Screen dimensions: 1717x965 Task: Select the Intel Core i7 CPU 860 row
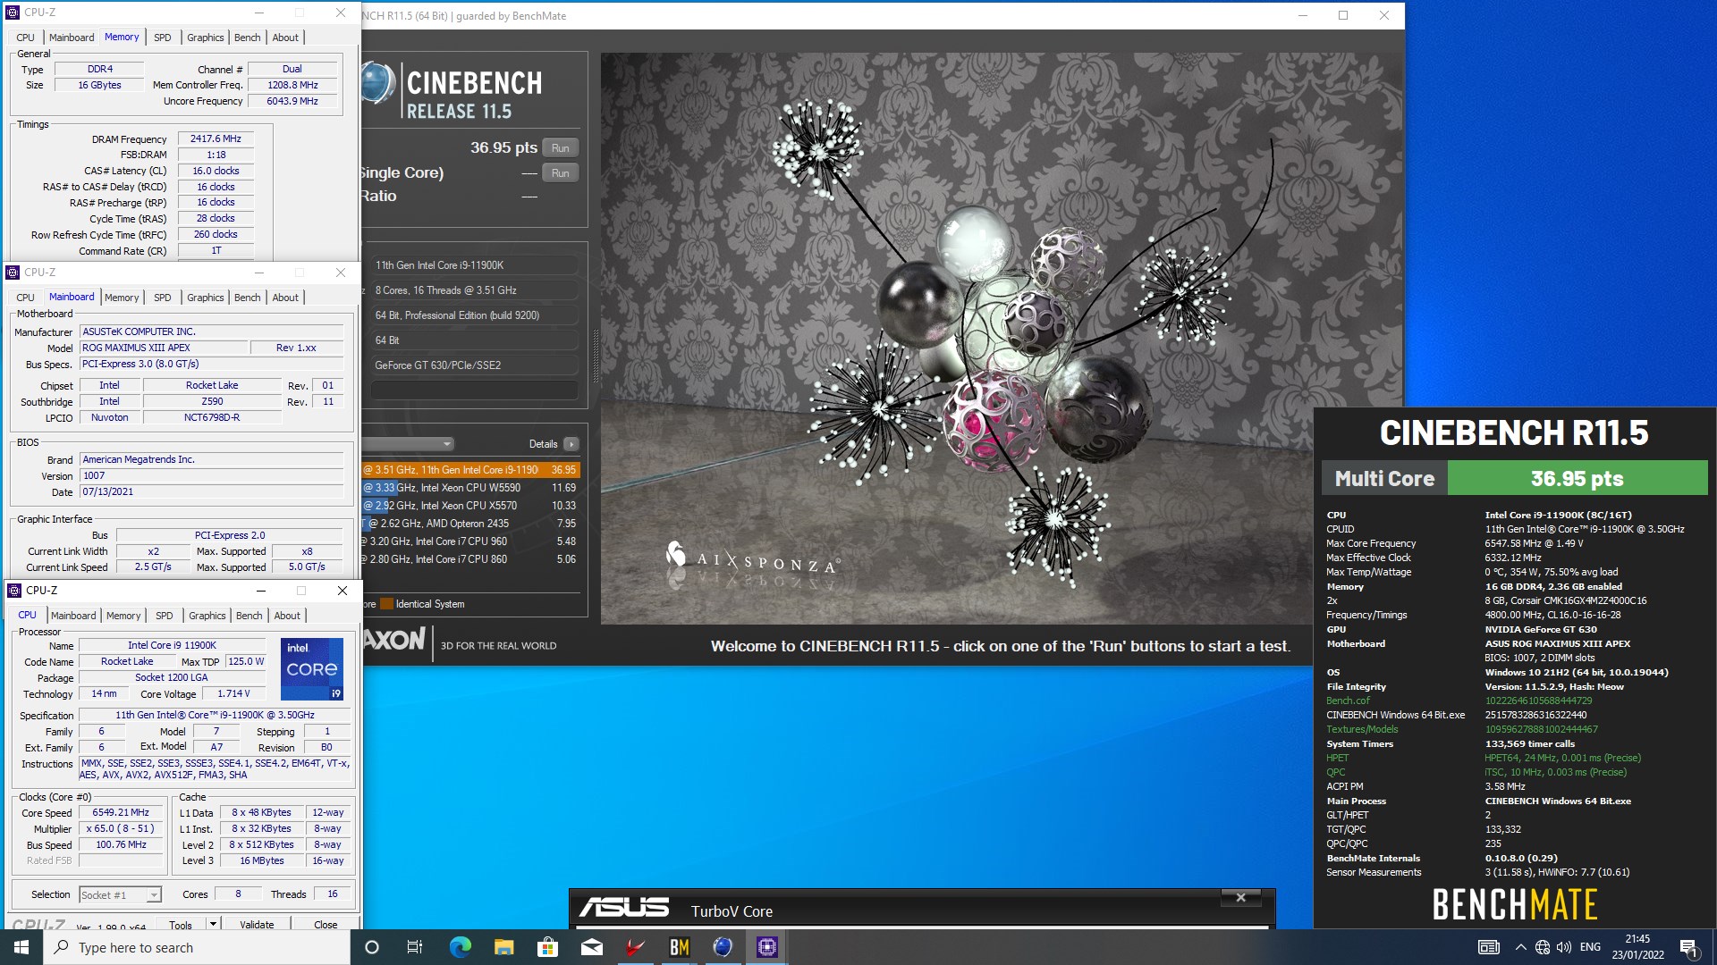coord(470,559)
